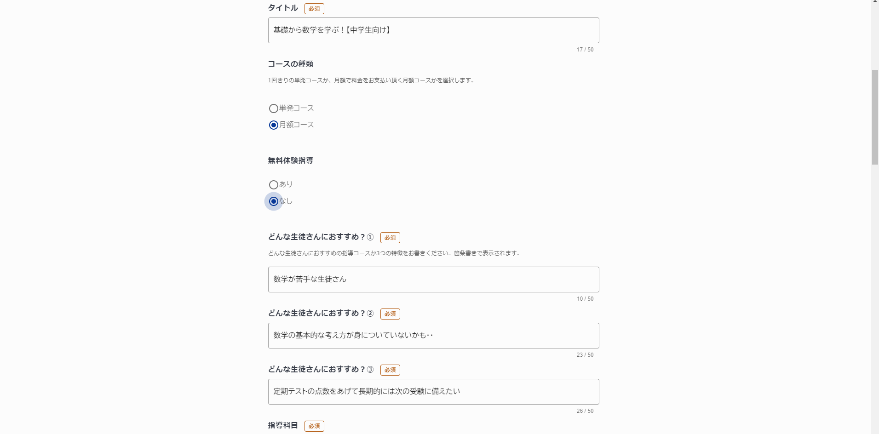Select the 単発コース radio button
879x434 pixels.
click(x=274, y=108)
